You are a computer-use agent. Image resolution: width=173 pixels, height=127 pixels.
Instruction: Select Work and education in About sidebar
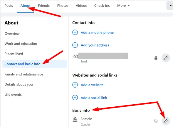(21, 44)
